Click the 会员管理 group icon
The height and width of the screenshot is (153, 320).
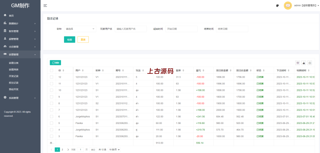pyautogui.click(x=5, y=46)
